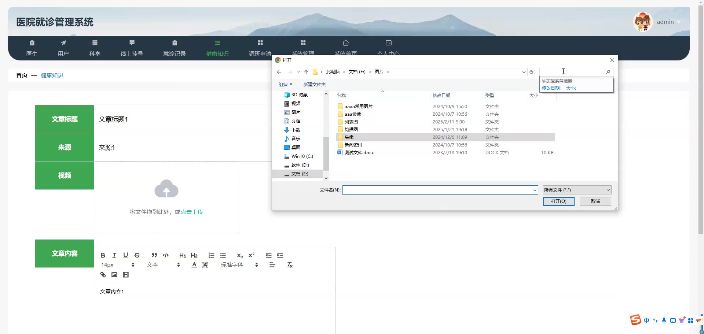704x334 pixels.
Task: Toggle underline formatting in the editor
Action: pyautogui.click(x=126, y=255)
